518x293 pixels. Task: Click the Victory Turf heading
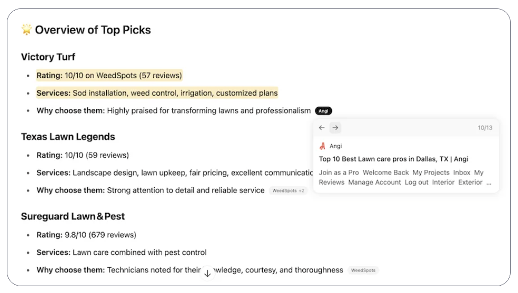48,57
